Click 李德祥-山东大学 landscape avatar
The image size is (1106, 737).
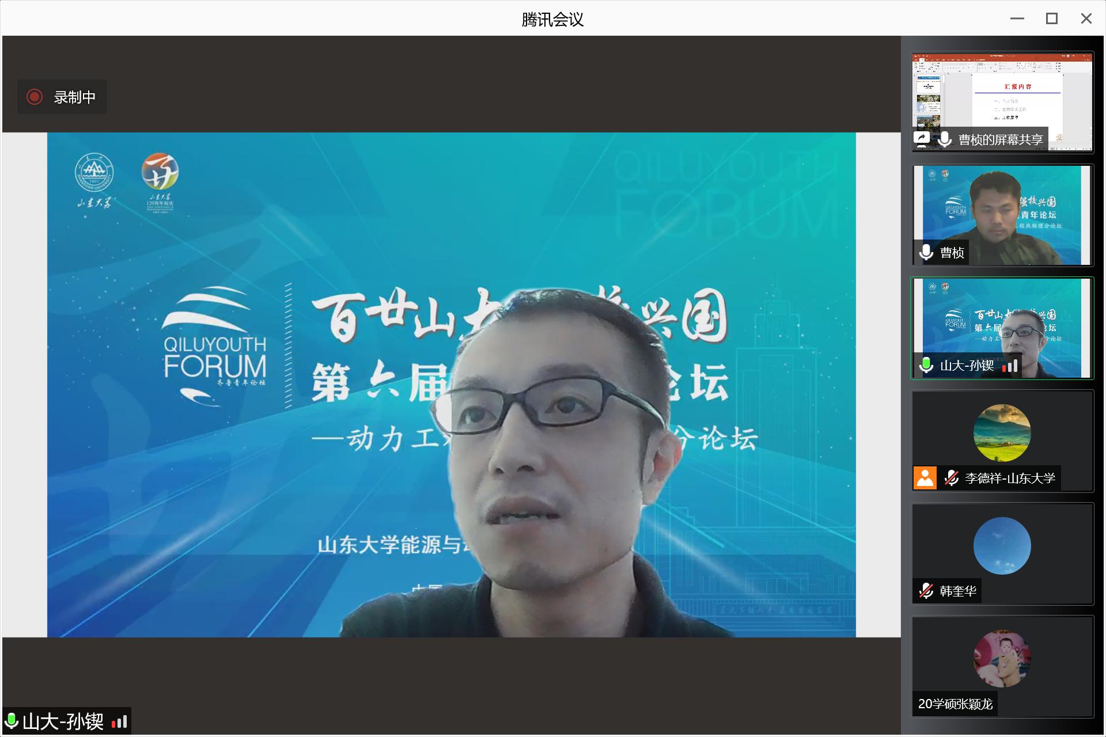coord(1002,433)
